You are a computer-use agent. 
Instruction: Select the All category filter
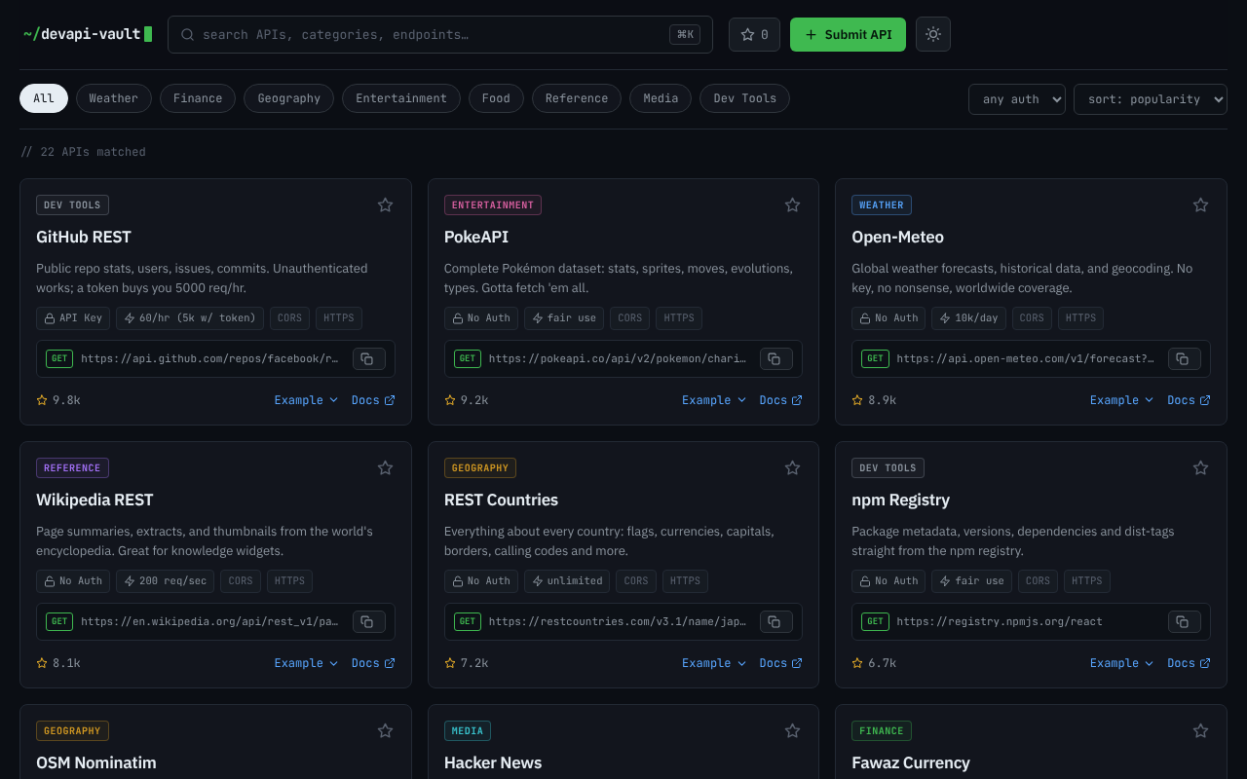click(x=44, y=98)
